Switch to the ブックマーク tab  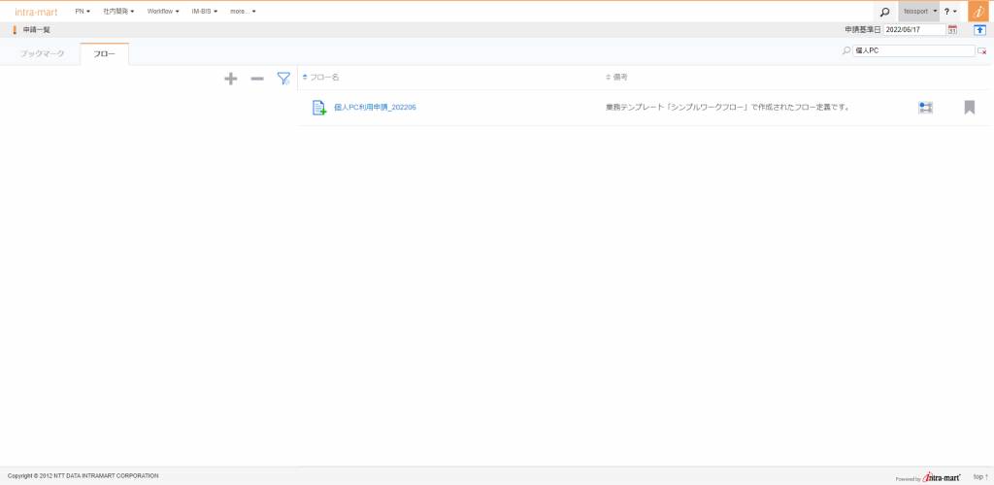pos(42,53)
